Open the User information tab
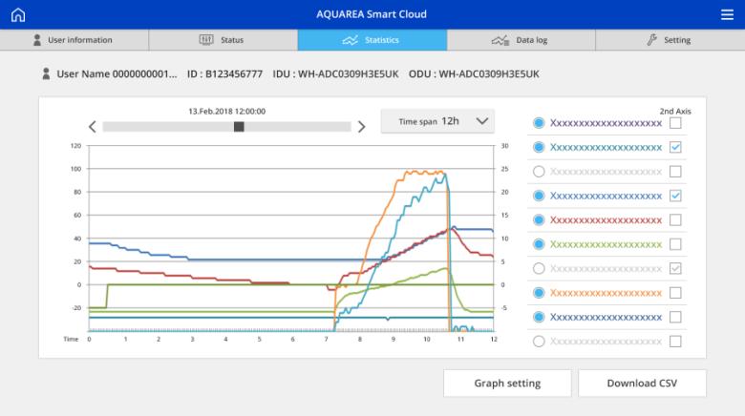The height and width of the screenshot is (416, 745). (x=74, y=40)
